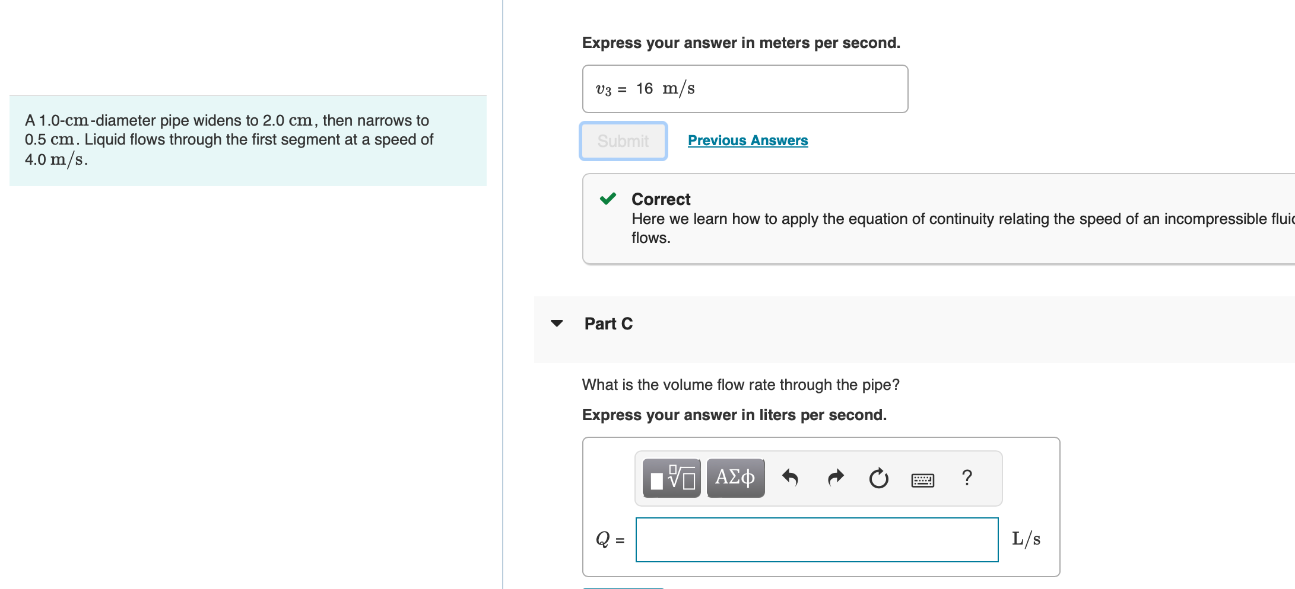Click the redo arrow in answer toolbar
This screenshot has width=1295, height=589.
(x=836, y=478)
